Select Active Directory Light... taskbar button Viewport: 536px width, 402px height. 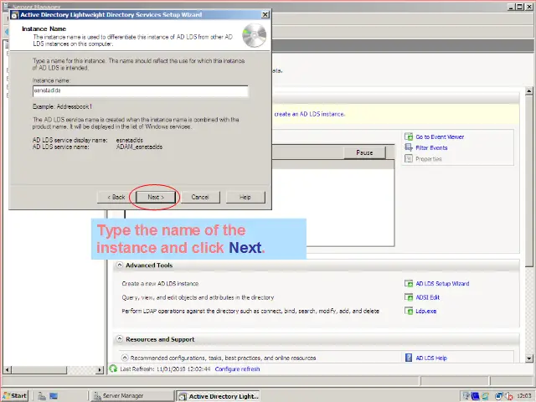point(218,396)
